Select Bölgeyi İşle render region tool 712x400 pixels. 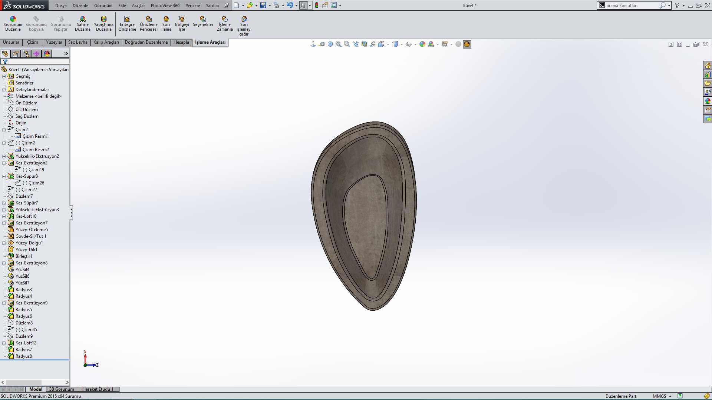tap(182, 24)
